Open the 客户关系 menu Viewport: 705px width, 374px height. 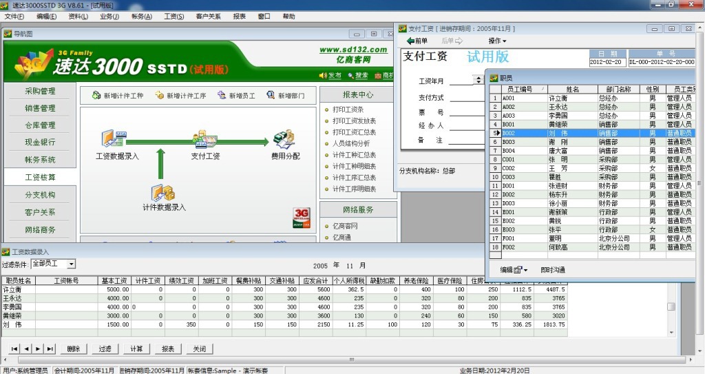tap(208, 17)
